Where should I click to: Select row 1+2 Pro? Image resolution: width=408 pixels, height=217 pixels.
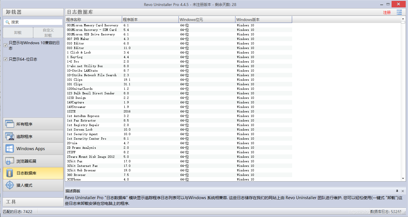[x=178, y=61]
